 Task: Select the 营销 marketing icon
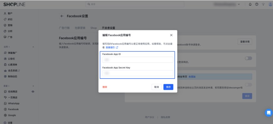click(x=5, y=25)
